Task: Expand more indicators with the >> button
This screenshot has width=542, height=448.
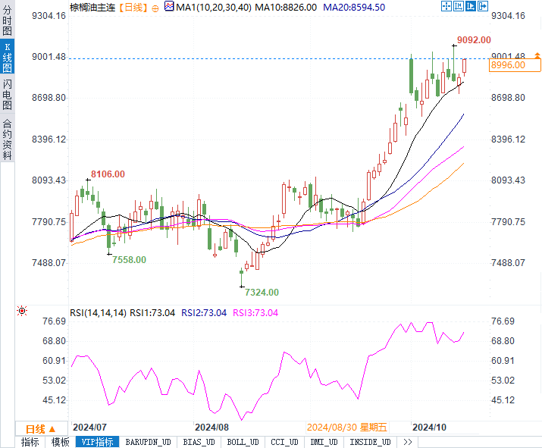Action: tap(408, 442)
